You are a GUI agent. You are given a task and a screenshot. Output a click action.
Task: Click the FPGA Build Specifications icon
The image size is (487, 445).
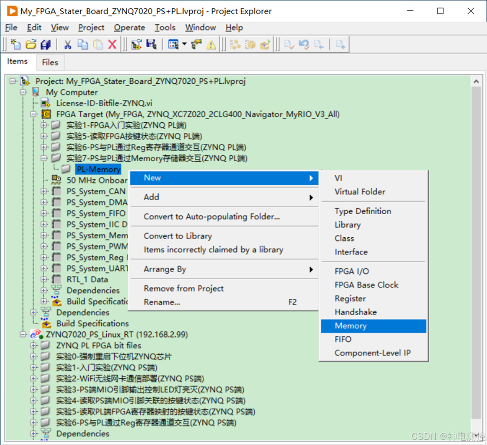point(56,301)
